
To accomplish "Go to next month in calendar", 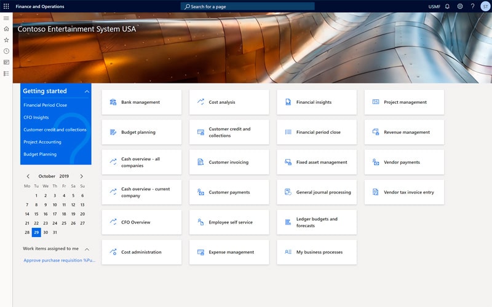I will pos(82,176).
